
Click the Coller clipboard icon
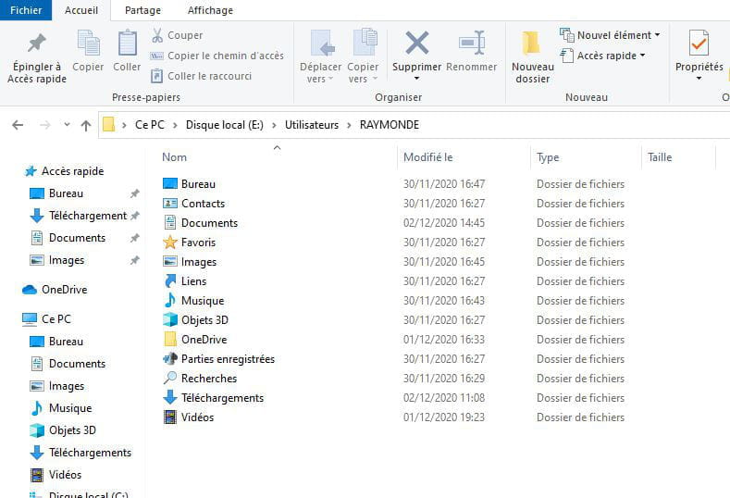[127, 44]
